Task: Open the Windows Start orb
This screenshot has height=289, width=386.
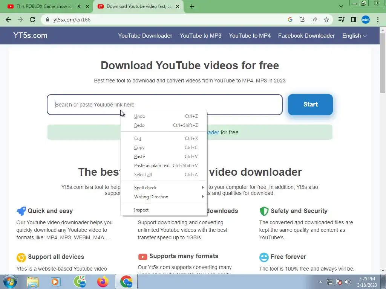Action: [10, 281]
